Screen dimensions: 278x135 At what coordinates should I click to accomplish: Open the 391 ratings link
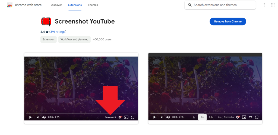(x=58, y=32)
